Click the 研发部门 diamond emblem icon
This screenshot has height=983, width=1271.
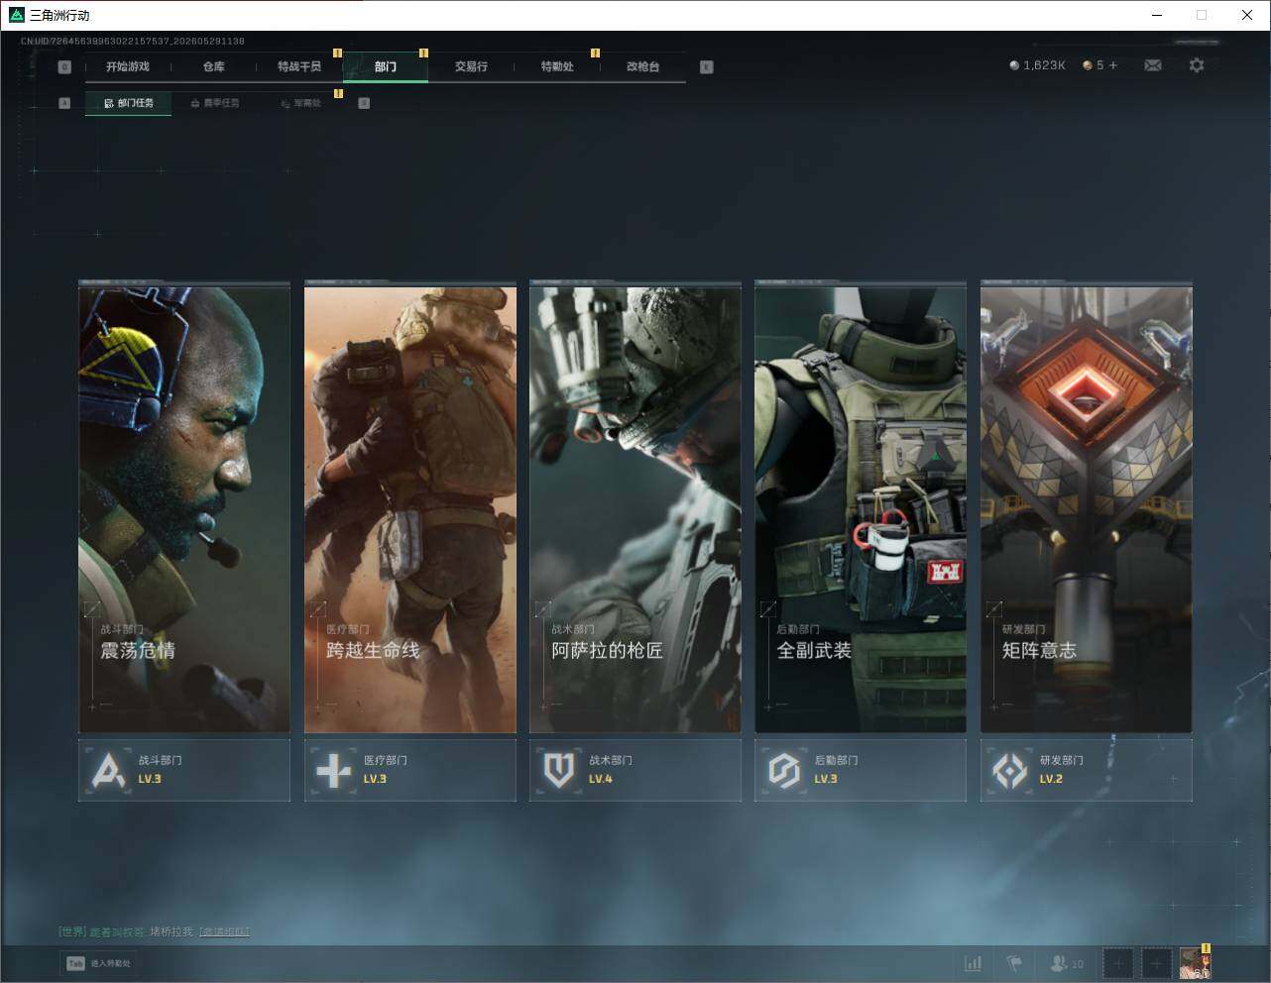tap(1010, 770)
